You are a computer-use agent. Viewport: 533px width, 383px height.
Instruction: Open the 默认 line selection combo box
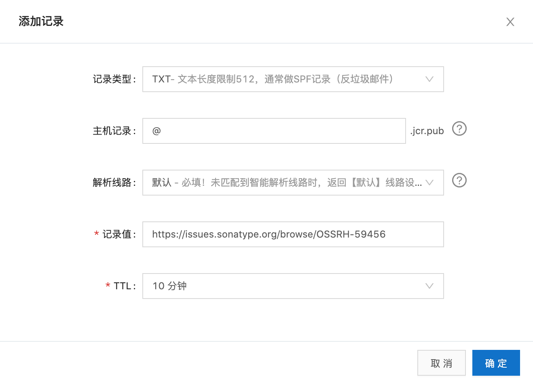293,183
